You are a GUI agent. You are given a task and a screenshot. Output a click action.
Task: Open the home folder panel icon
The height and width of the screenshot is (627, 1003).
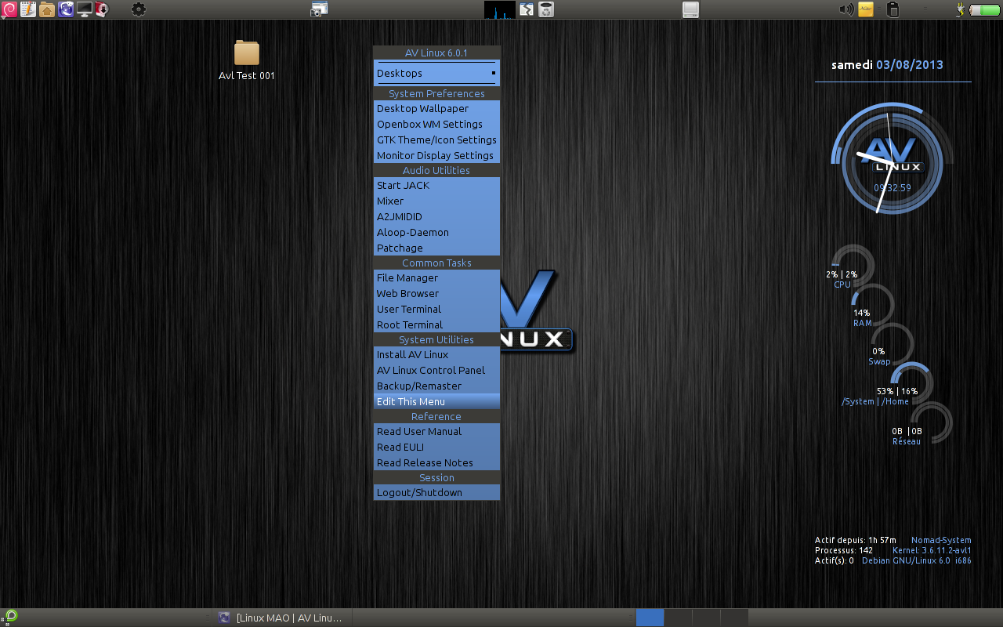[47, 9]
